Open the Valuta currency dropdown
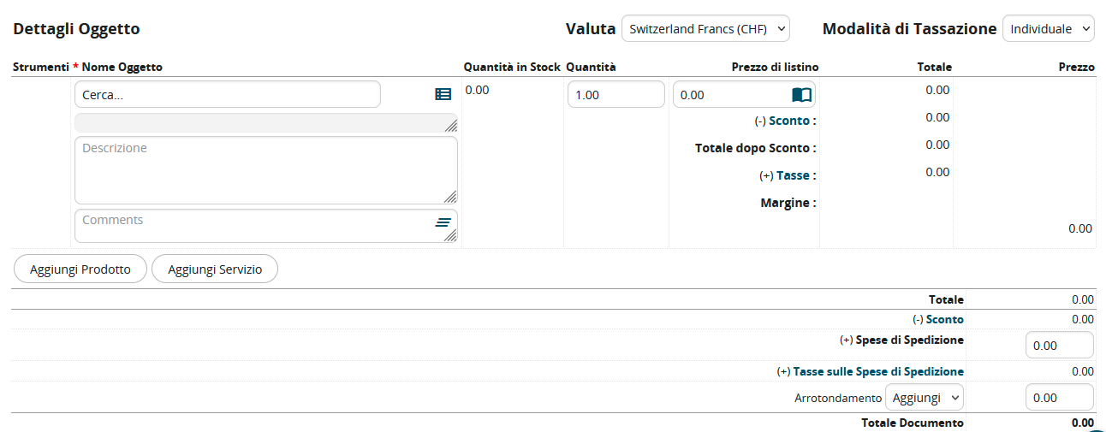The height and width of the screenshot is (432, 1106). [x=705, y=28]
